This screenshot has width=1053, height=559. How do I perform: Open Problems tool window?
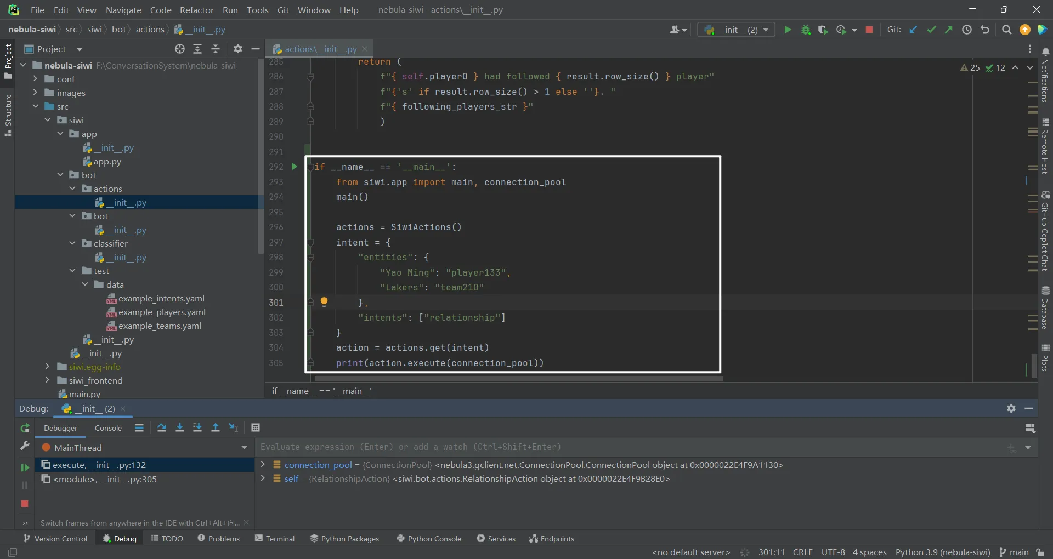219,539
